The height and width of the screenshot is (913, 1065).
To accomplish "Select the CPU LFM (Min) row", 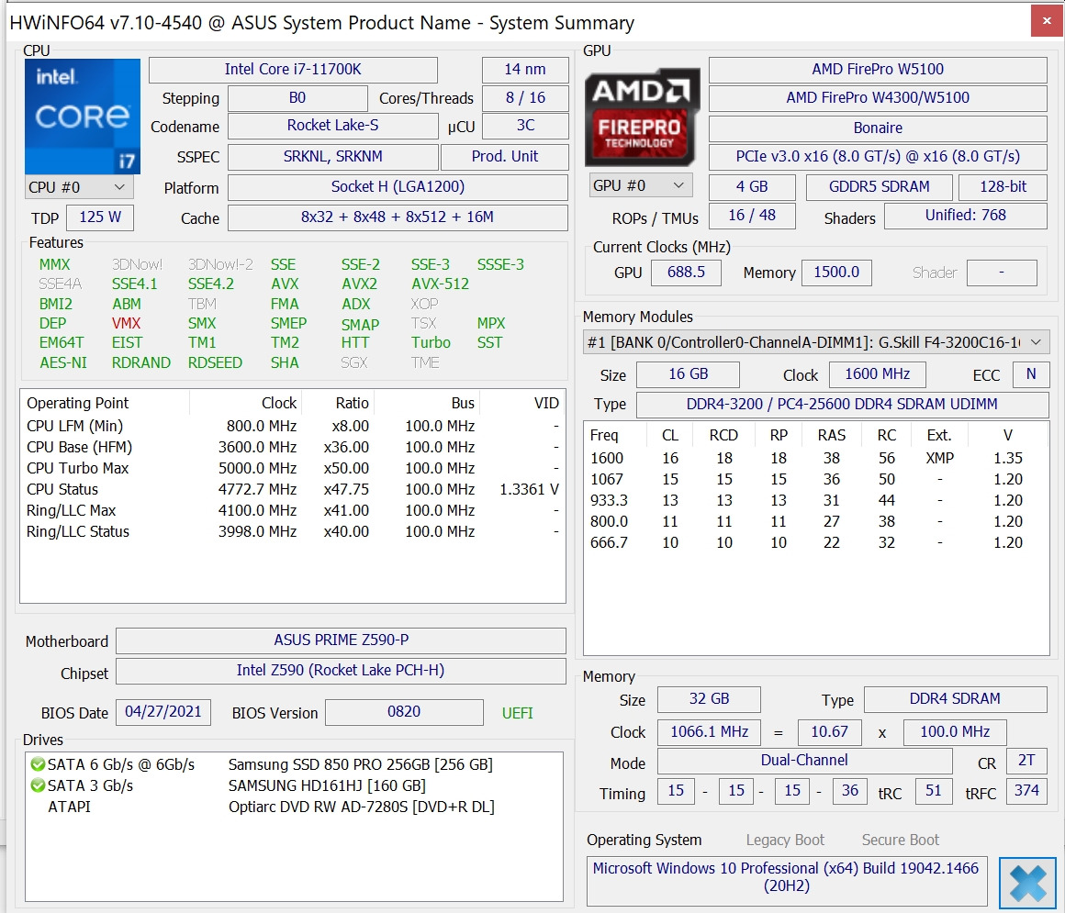I will 293,427.
